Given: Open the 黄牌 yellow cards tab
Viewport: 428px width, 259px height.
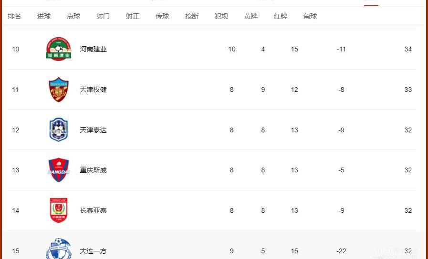Looking at the screenshot, I should coord(251,16).
